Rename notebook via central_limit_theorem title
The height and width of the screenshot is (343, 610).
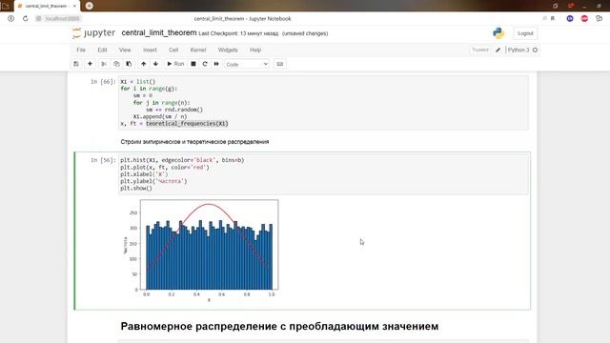[159, 32]
